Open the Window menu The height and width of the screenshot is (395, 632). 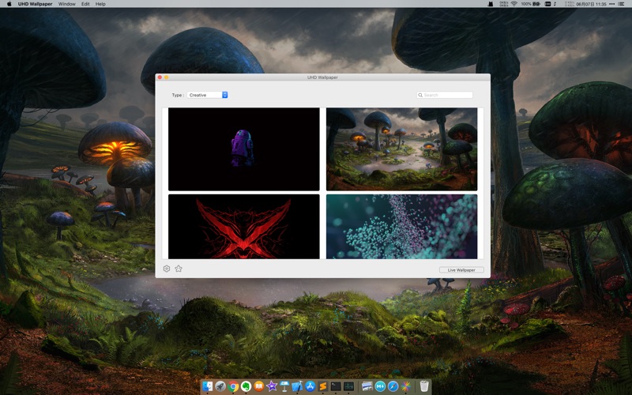[x=67, y=4]
